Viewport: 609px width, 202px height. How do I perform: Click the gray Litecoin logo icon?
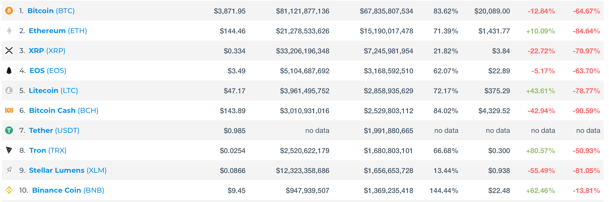coord(9,91)
